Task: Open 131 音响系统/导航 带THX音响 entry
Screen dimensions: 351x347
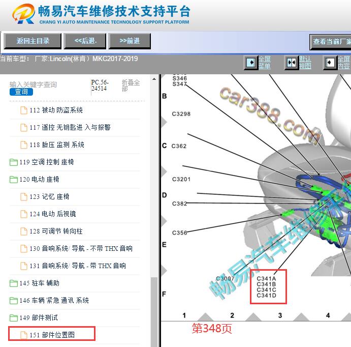Action: (78, 266)
